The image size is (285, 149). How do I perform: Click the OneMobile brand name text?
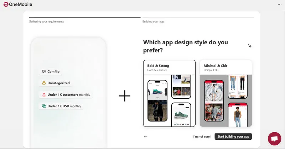tap(21, 4)
